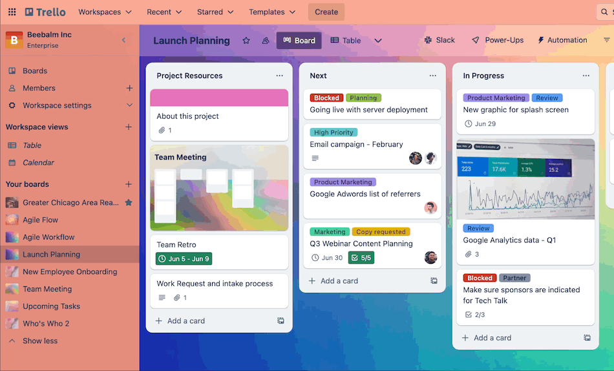This screenshot has width=614, height=371.
Task: Open Power-Ups rocket button
Action: pyautogui.click(x=497, y=40)
